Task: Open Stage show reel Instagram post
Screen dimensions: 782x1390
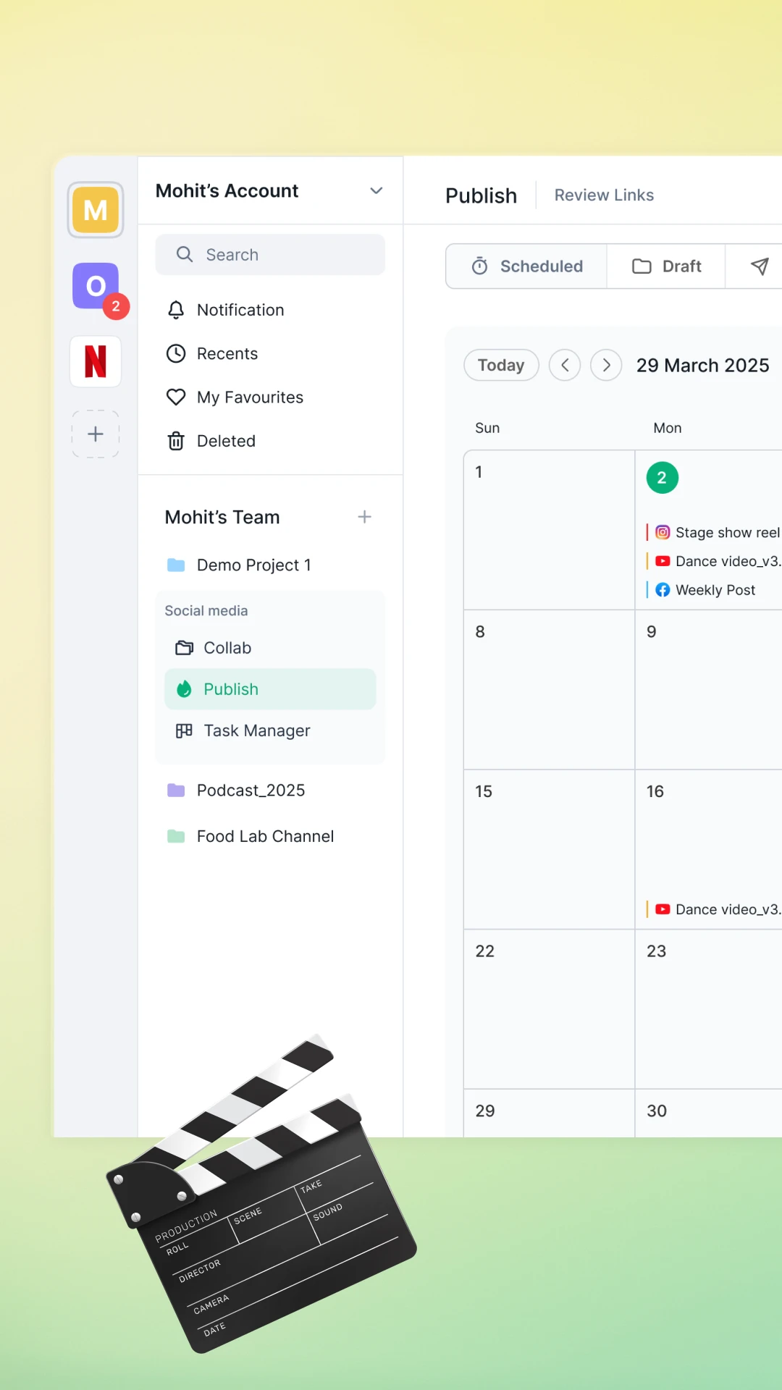Action: (x=714, y=533)
